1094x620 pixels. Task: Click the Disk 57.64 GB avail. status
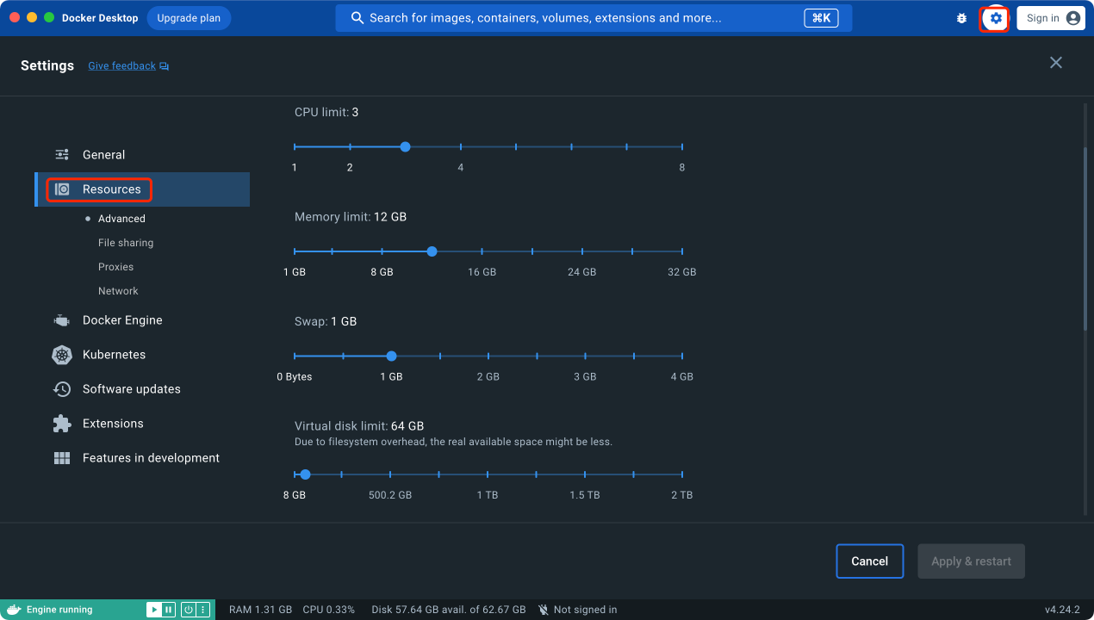pos(449,610)
